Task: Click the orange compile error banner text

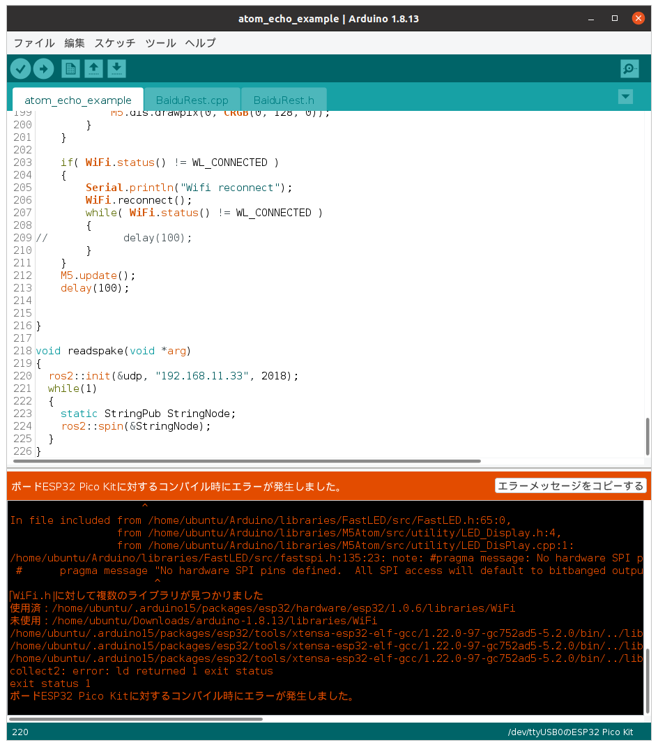Action: pos(176,486)
